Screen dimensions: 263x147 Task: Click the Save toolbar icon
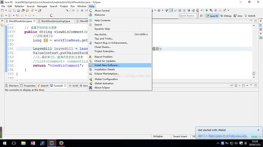point(10,11)
